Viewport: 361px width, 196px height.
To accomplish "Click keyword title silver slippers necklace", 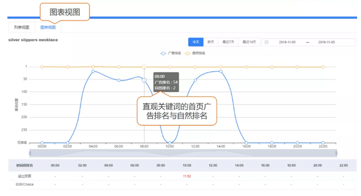I will 33,40.
